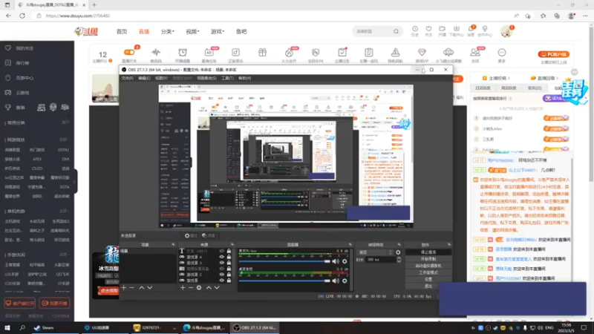Open source properties gear in OBS sources toolbar
Image resolution: width=594 pixels, height=334 pixels.
pos(199,288)
